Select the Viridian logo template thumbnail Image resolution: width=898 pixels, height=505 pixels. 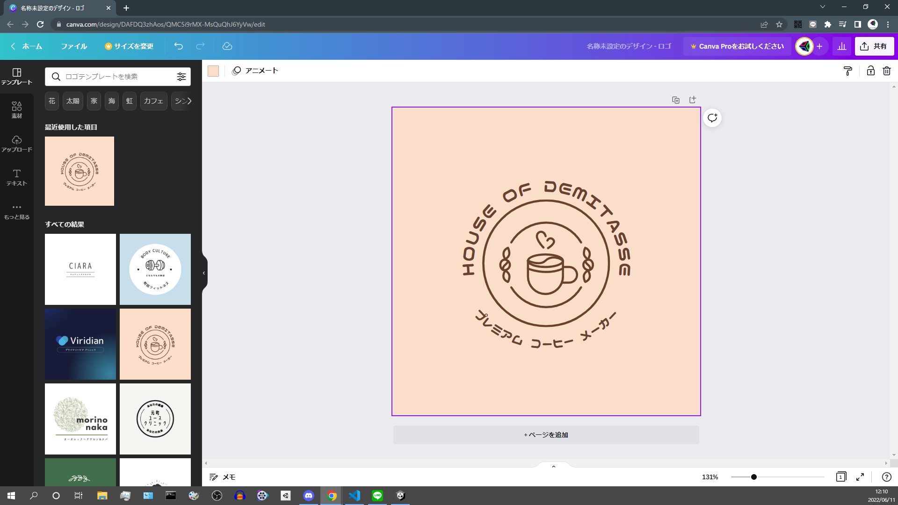tap(80, 344)
